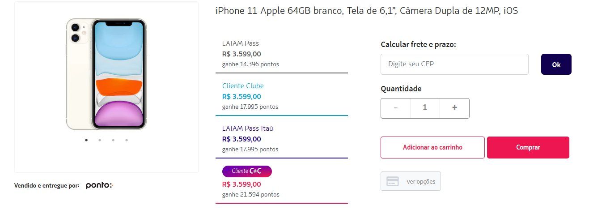Select the first image carousel dot

click(x=86, y=140)
